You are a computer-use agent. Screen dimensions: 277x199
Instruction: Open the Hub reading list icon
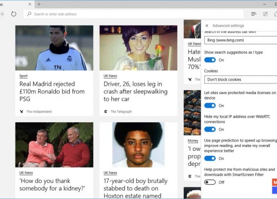254,14
